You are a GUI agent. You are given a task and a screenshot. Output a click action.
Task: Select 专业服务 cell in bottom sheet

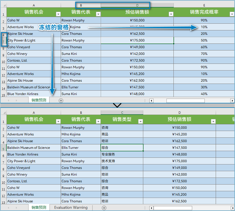click(122, 155)
